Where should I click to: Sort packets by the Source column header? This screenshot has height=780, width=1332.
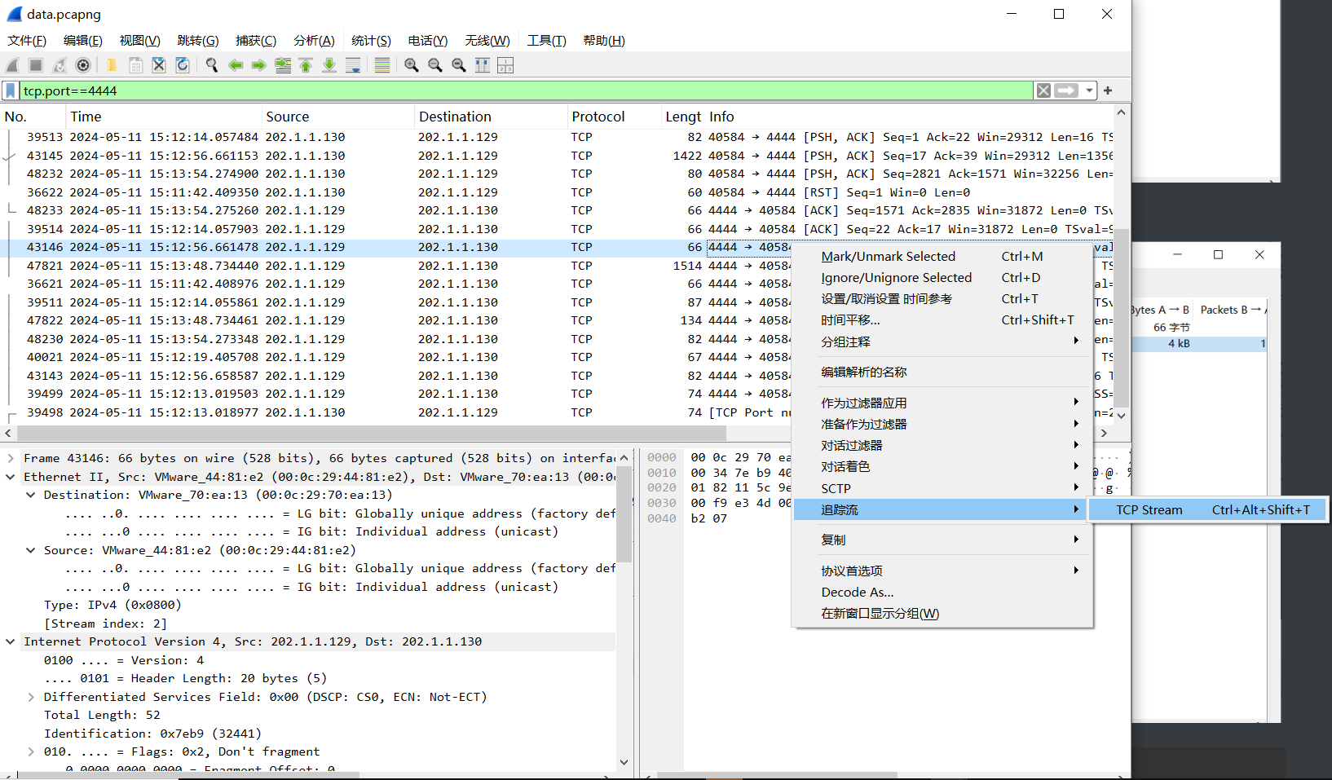point(337,117)
